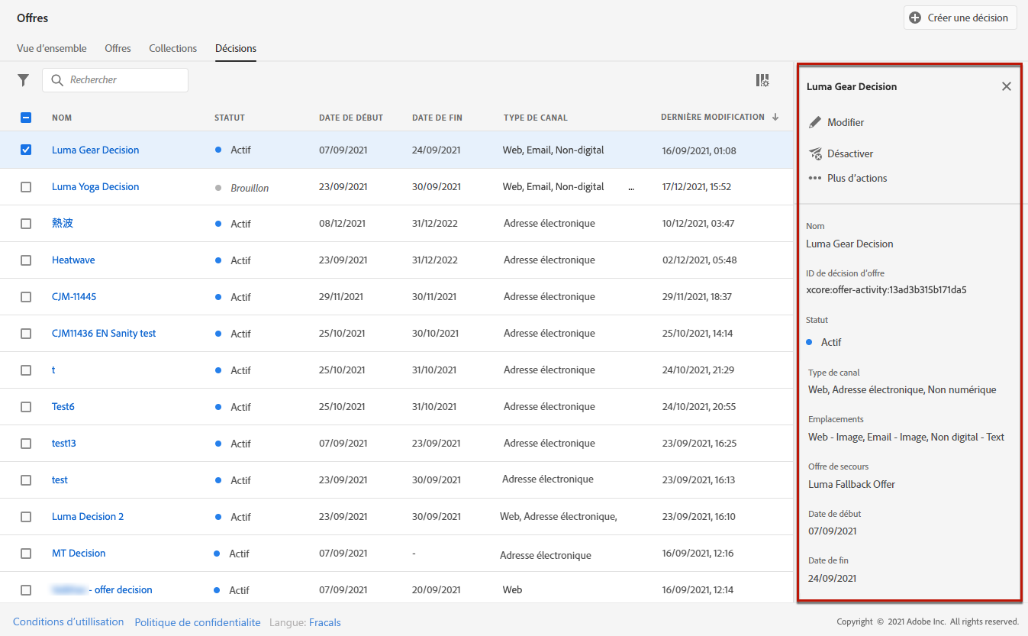Viewport: 1028px width, 636px height.
Task: Sort by Dernière modification column arrow
Action: [775, 117]
